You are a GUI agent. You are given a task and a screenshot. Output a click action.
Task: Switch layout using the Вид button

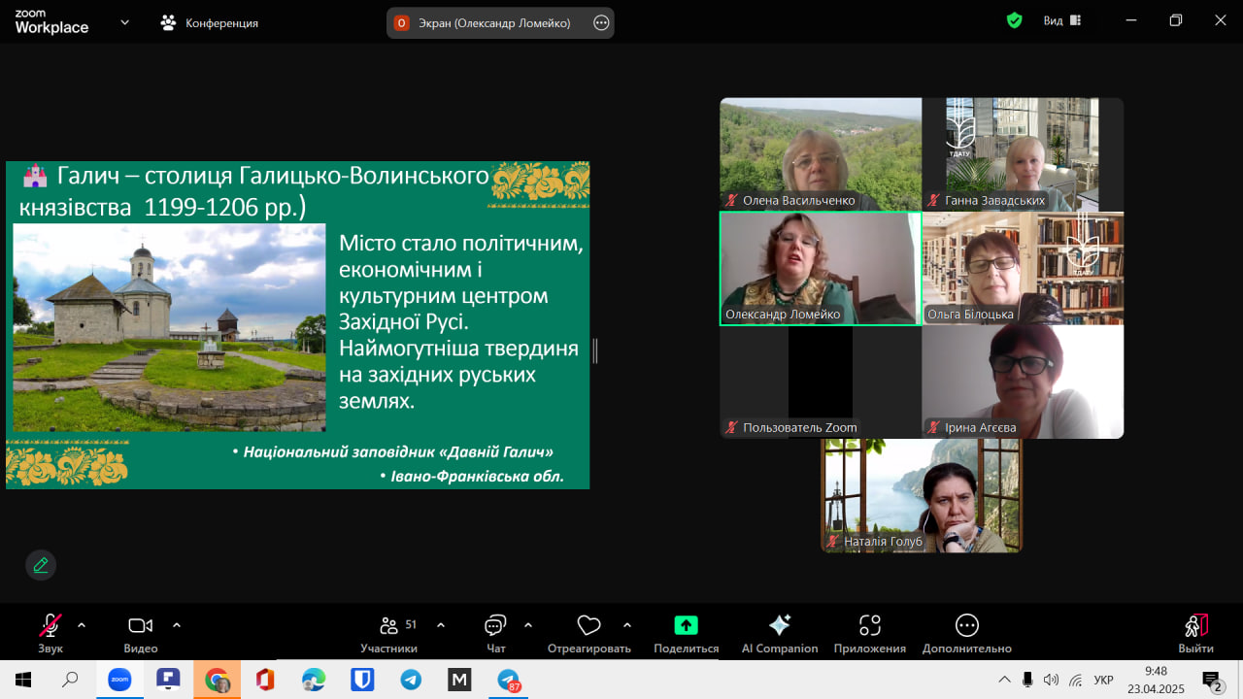tap(1061, 20)
